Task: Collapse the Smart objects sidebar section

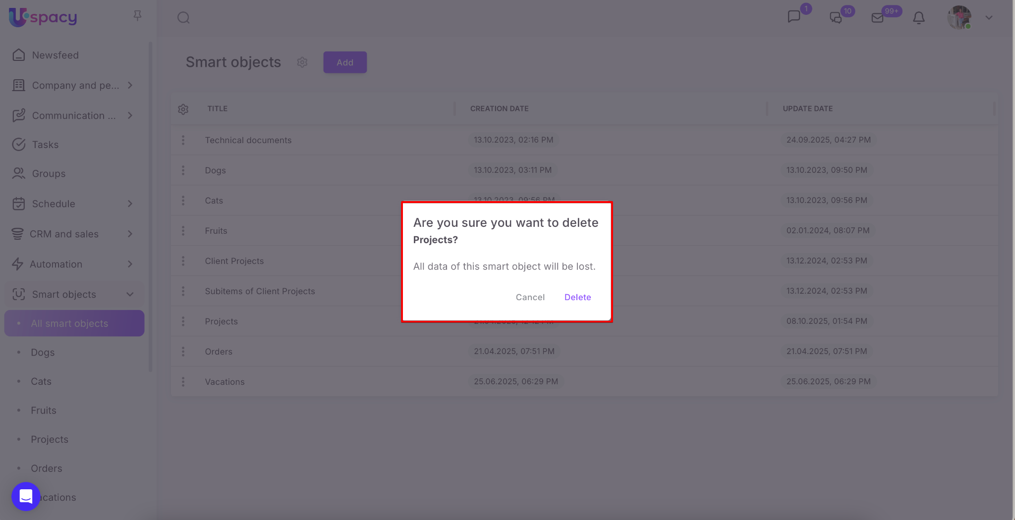Action: 130,294
